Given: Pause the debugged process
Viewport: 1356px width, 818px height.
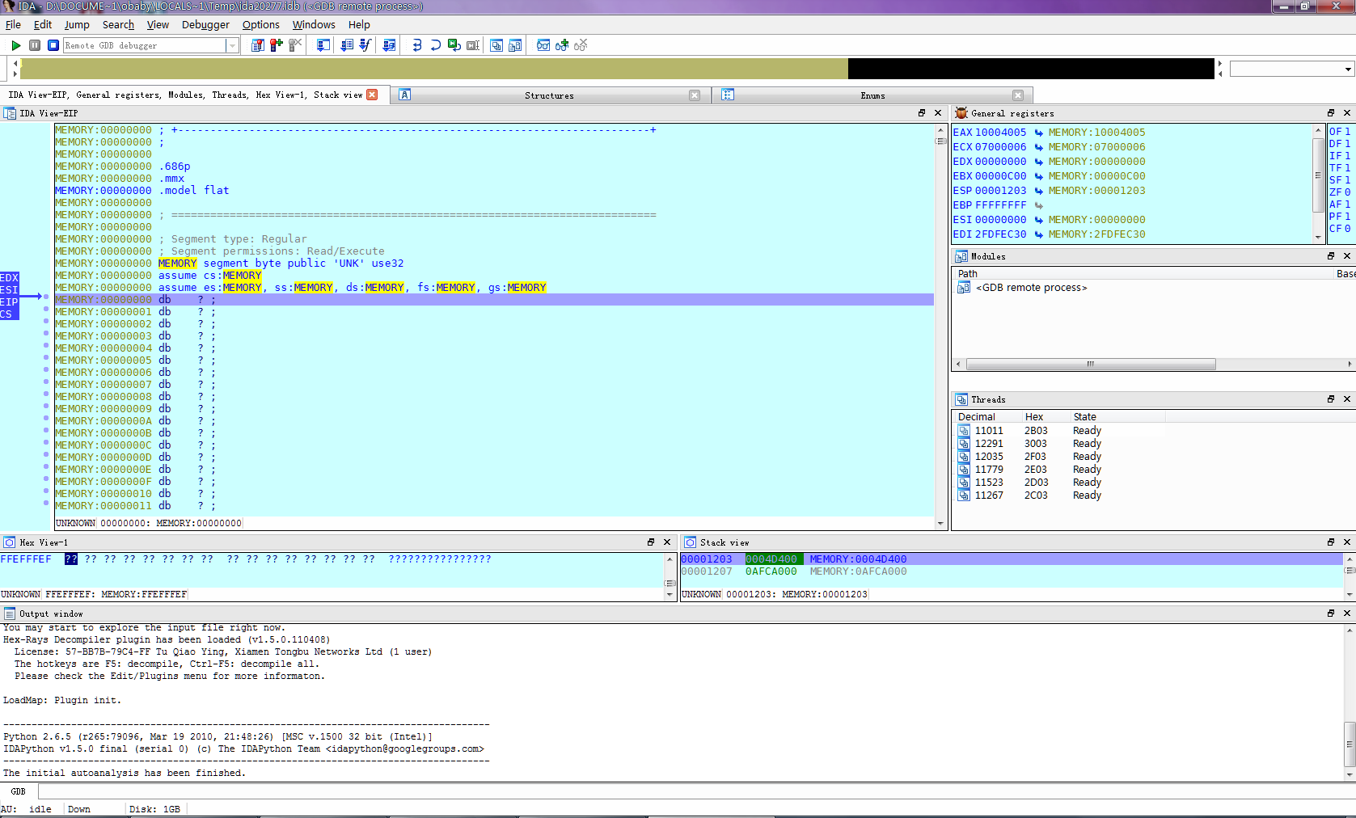Looking at the screenshot, I should 35,45.
